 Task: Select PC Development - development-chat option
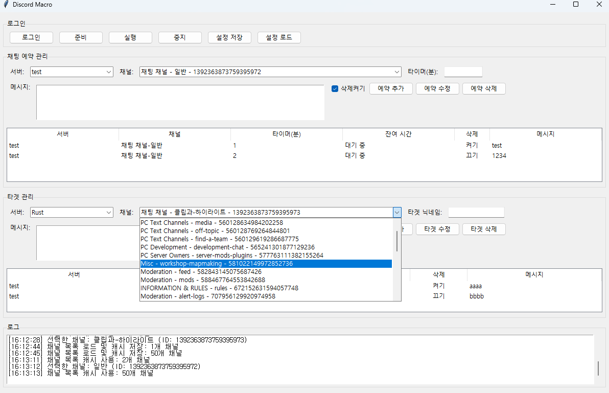tap(266, 247)
